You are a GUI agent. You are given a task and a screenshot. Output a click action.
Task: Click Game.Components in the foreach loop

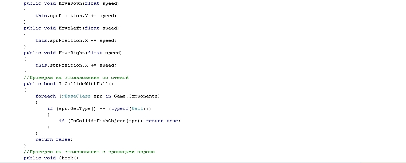[x=135, y=96]
